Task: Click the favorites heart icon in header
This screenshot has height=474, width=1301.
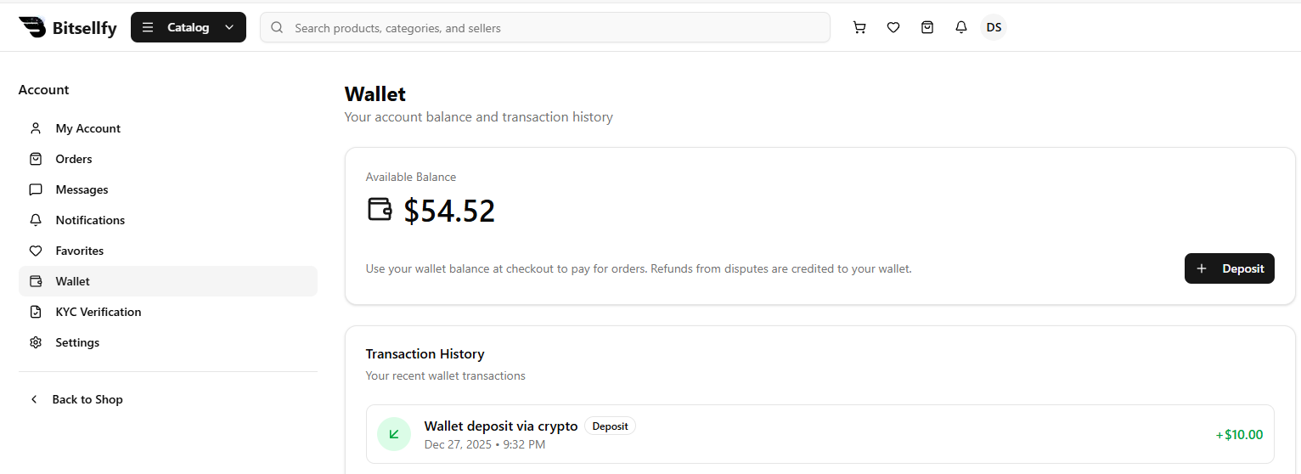Action: [893, 27]
